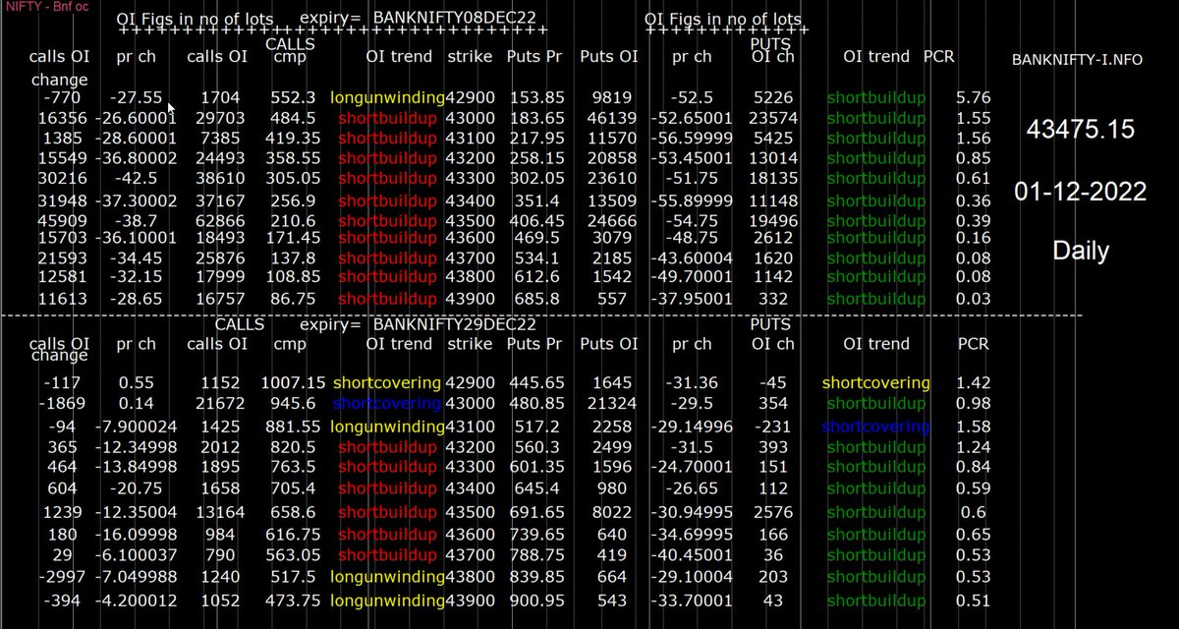Click the spot price 43475.15
The height and width of the screenshot is (629, 1179).
click(1080, 130)
